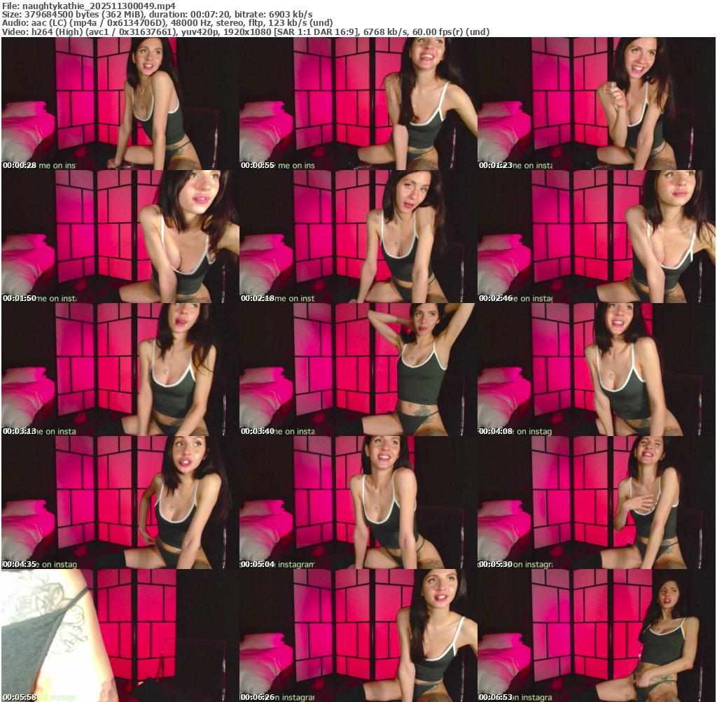This screenshot has width=717, height=702.
Task: Choose the frame at 00:01:50
Action: click(120, 237)
